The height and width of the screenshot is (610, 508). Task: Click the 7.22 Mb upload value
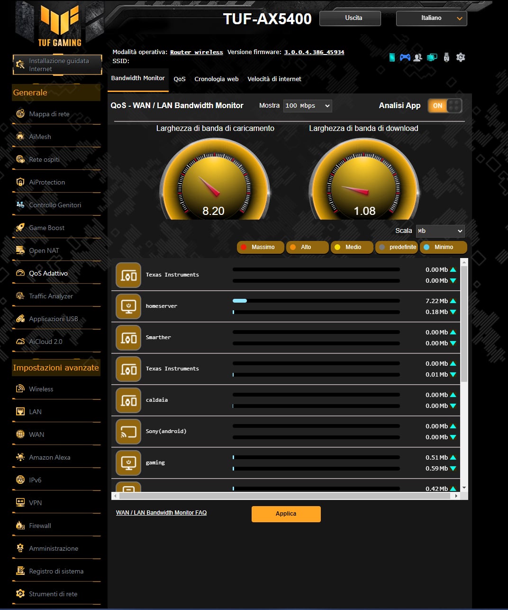click(436, 301)
